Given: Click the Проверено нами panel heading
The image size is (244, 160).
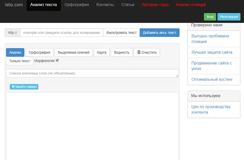Looking at the screenshot, I should coord(214,26).
